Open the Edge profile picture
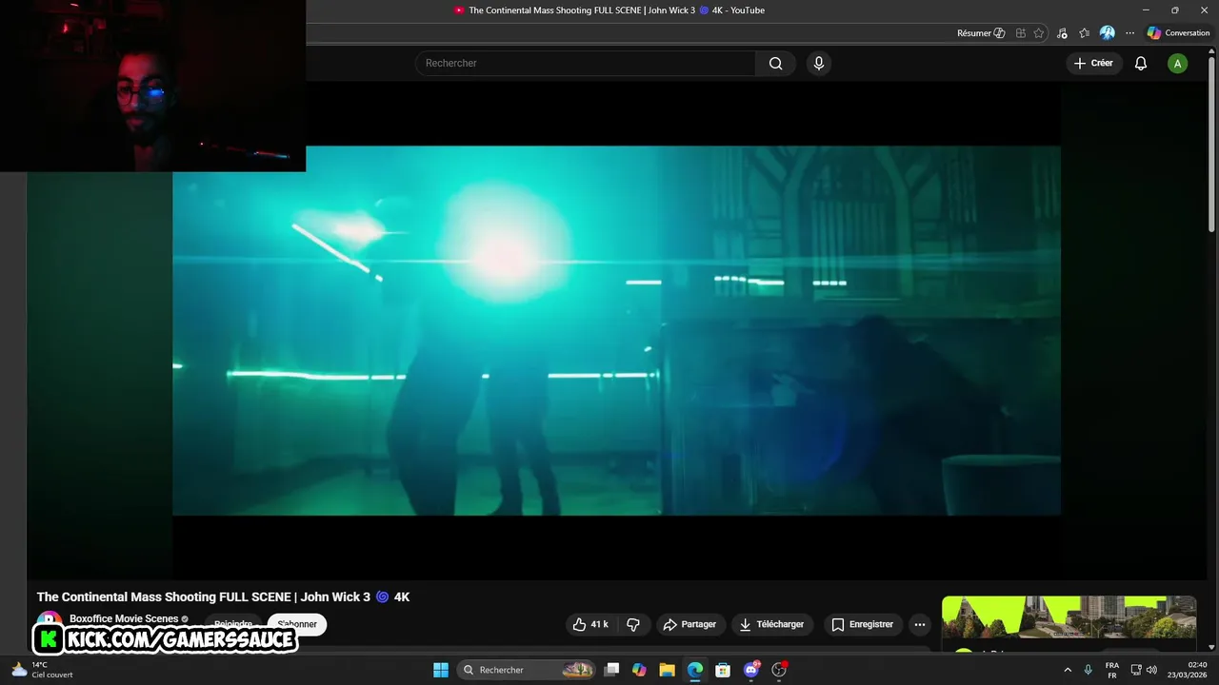Image resolution: width=1219 pixels, height=685 pixels. [x=1108, y=33]
